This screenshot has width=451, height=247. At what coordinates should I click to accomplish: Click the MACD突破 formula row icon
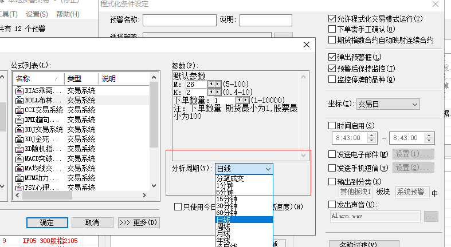(x=19, y=158)
